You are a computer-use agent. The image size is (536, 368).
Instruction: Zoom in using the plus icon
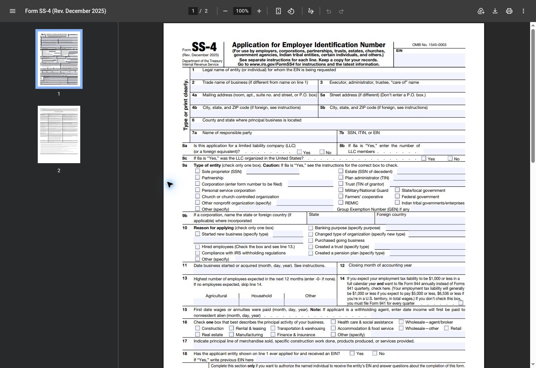(259, 11)
